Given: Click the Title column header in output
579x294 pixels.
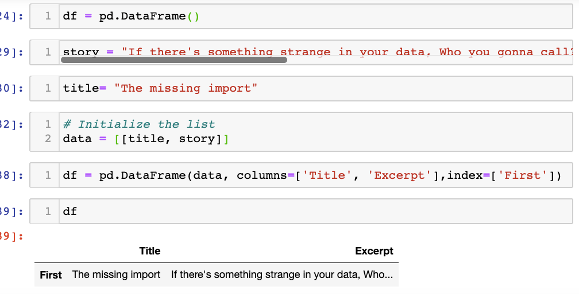Looking at the screenshot, I should point(149,251).
